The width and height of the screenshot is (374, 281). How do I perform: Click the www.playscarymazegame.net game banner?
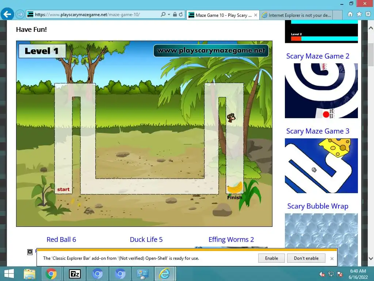(211, 50)
